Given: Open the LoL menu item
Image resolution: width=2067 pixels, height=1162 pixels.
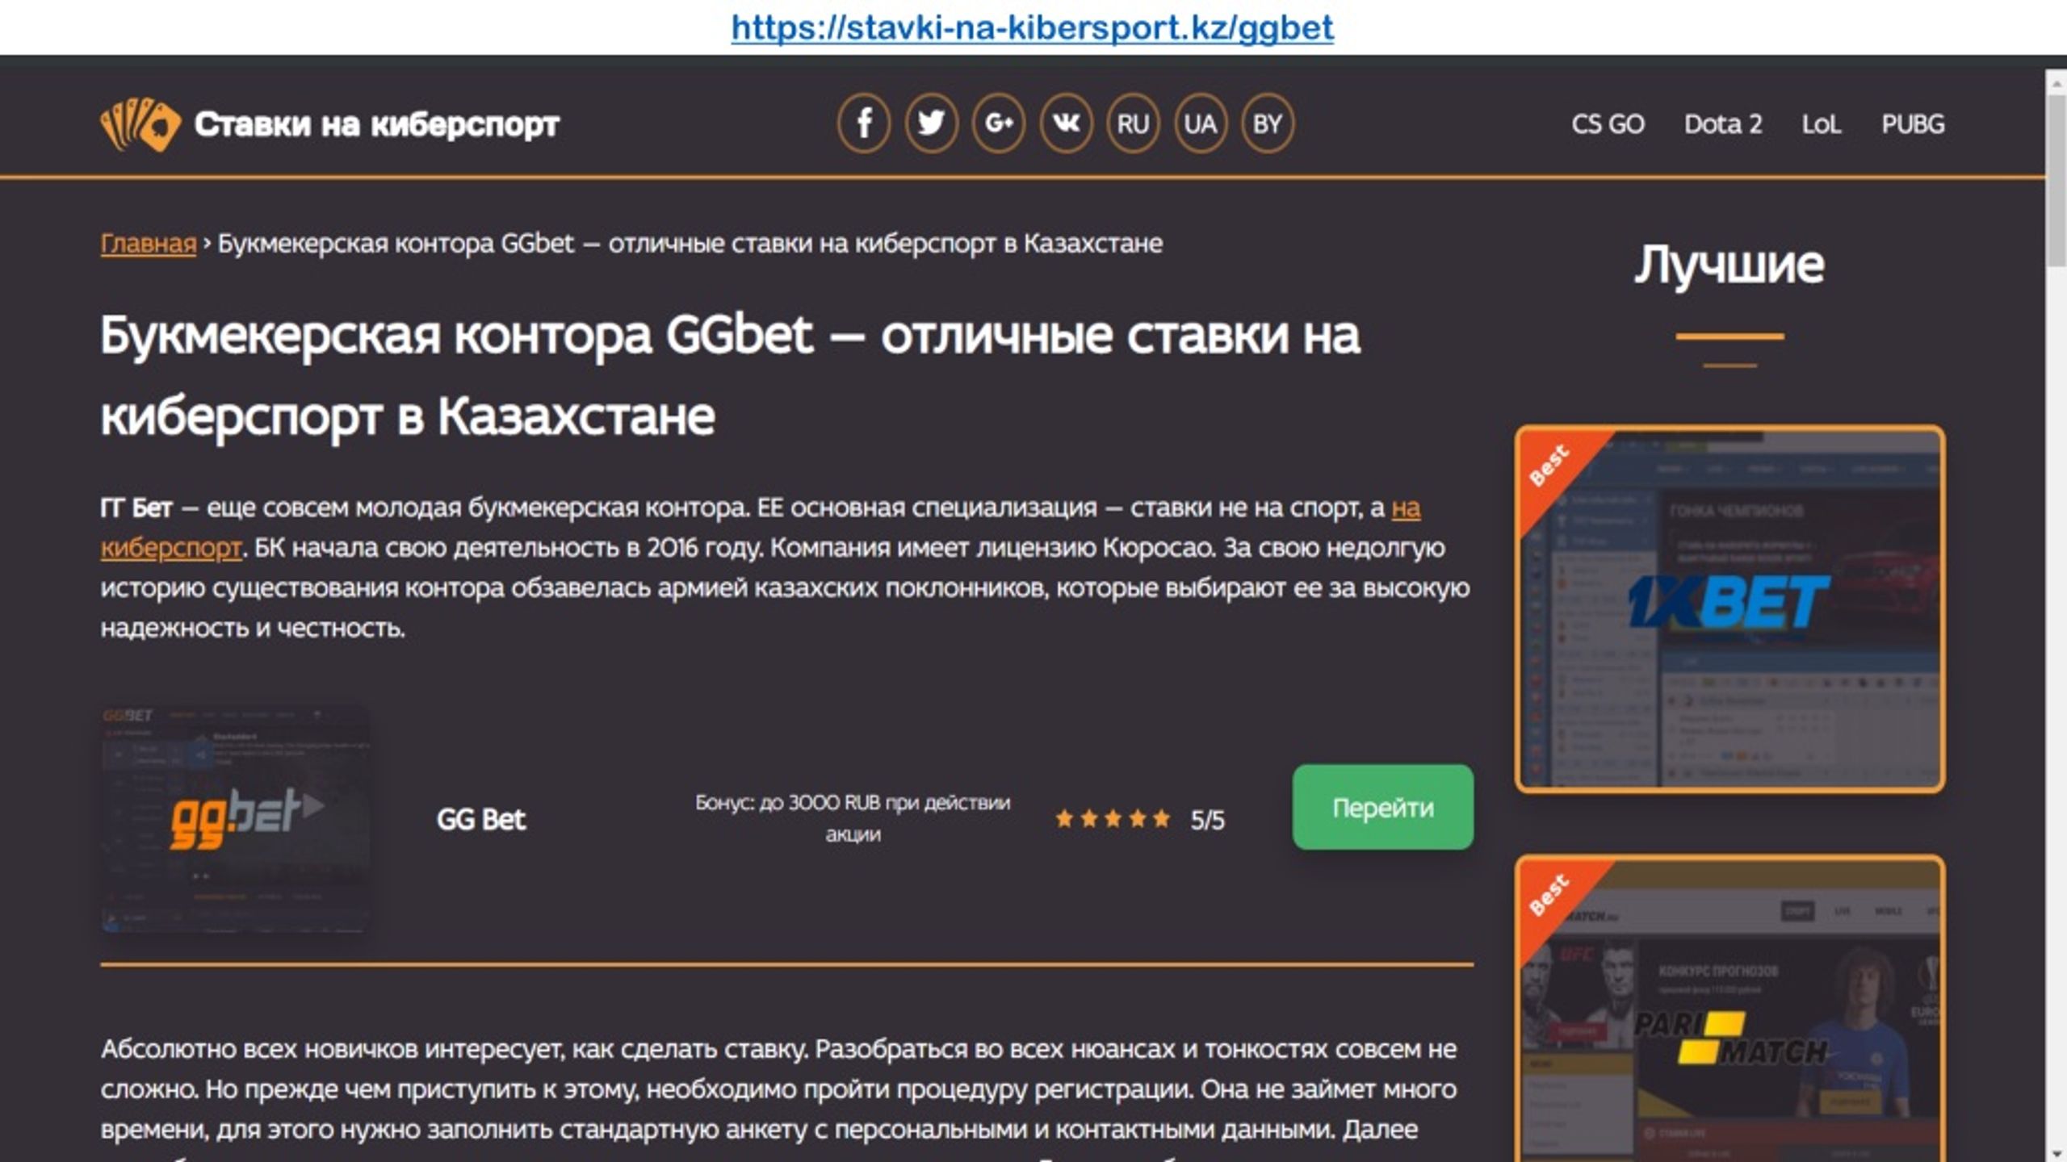Looking at the screenshot, I should (1822, 124).
